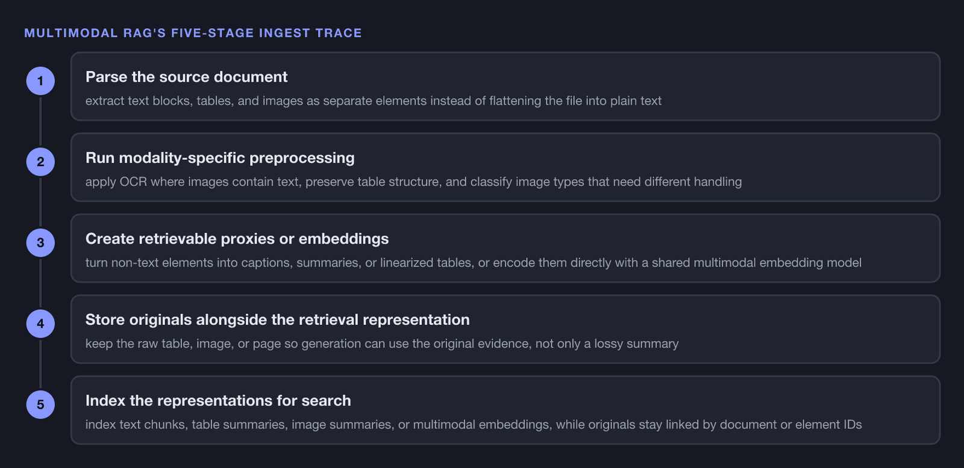
Task: Click description about extracting text blocks, tables
Action: tap(374, 101)
